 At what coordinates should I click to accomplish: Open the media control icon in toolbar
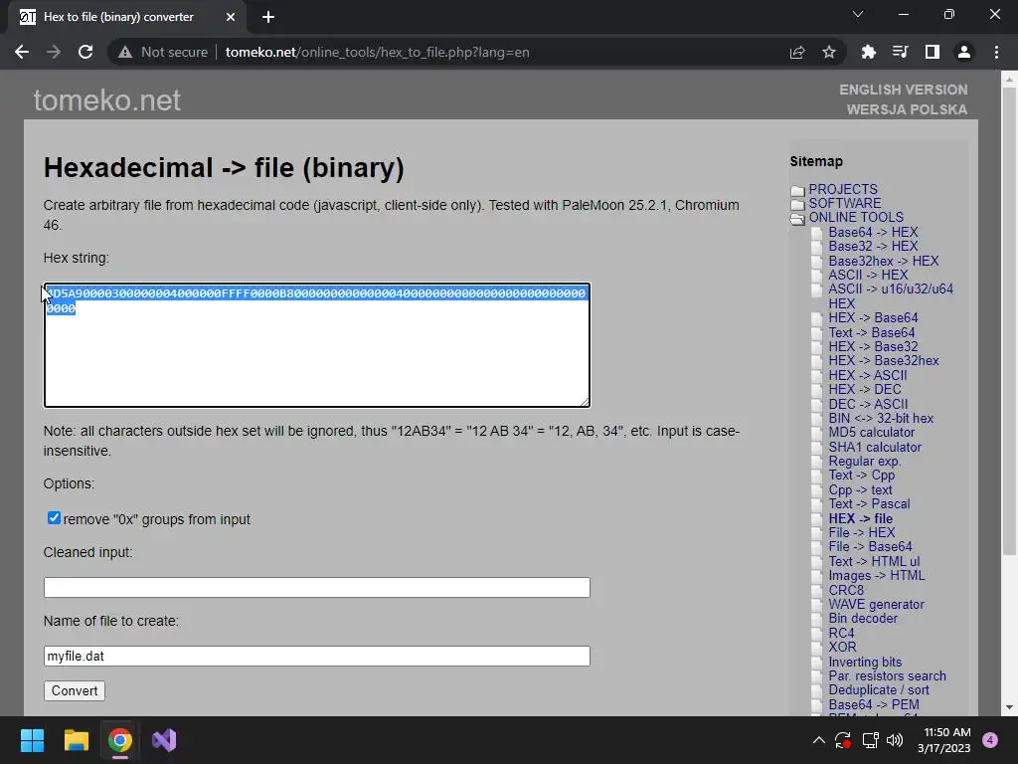click(900, 52)
